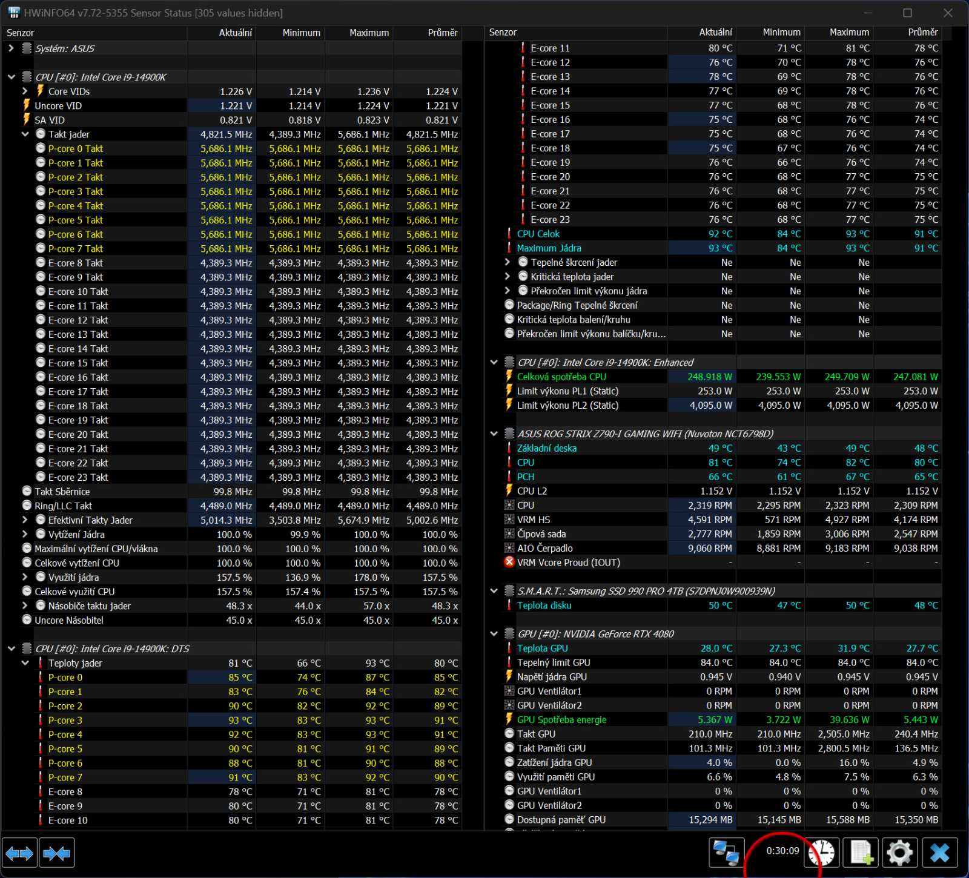Open the remote network monitoring icon
The width and height of the screenshot is (969, 878).
click(726, 853)
